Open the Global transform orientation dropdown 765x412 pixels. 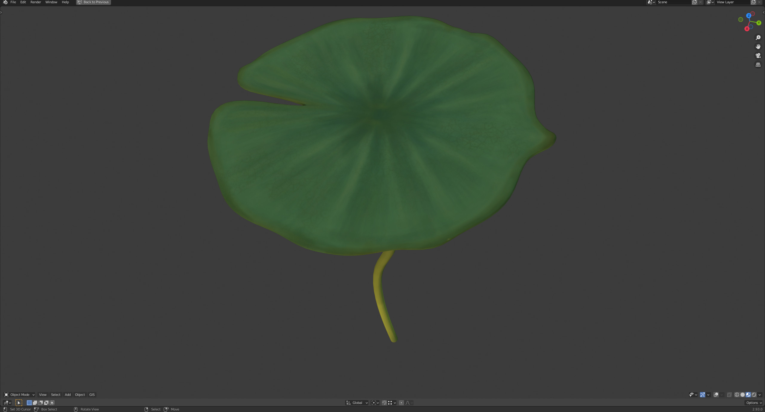[357, 403]
